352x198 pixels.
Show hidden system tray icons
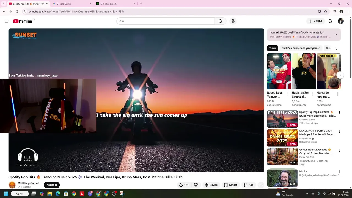point(307,194)
